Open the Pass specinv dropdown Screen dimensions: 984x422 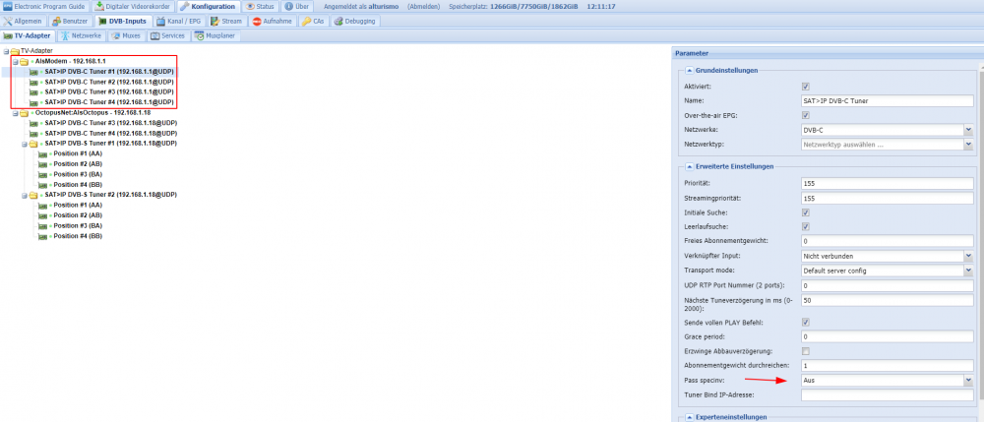coord(967,380)
